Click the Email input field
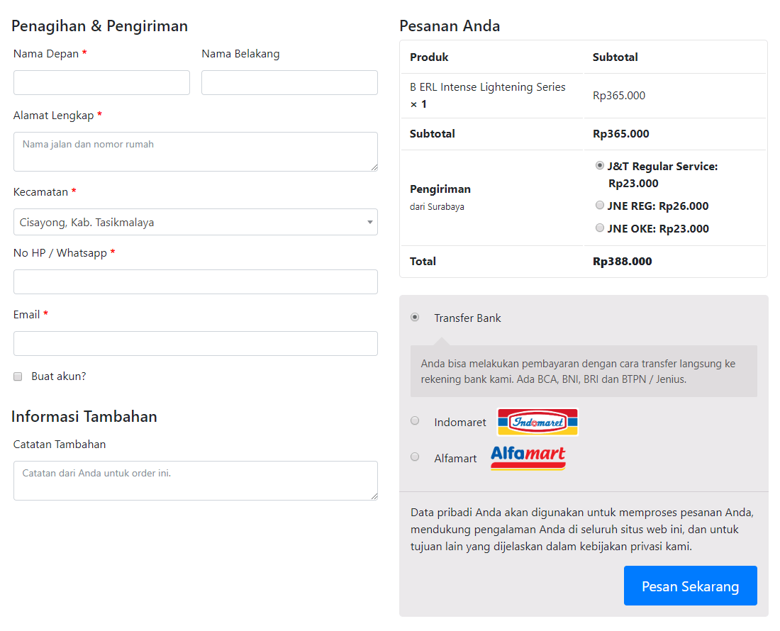This screenshot has width=780, height=631. [x=195, y=343]
